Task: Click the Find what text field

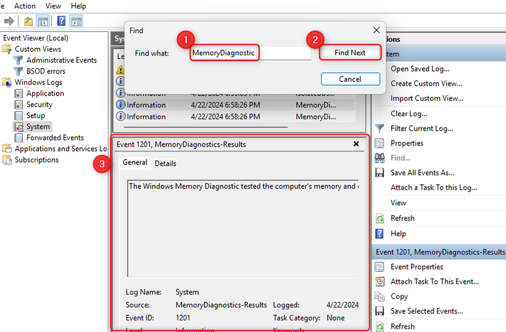Action: point(251,53)
